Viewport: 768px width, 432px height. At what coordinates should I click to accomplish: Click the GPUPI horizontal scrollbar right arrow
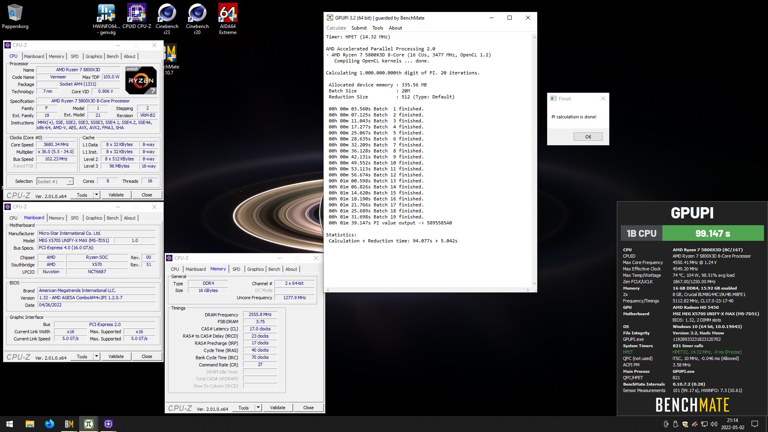click(528, 290)
